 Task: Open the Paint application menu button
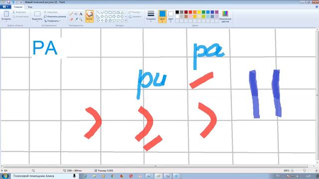5,7
